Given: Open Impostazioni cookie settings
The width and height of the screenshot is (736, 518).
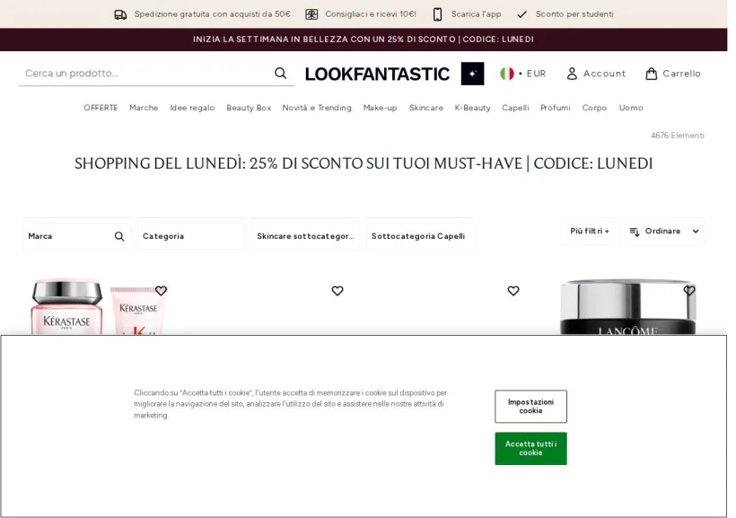Looking at the screenshot, I should 530,406.
